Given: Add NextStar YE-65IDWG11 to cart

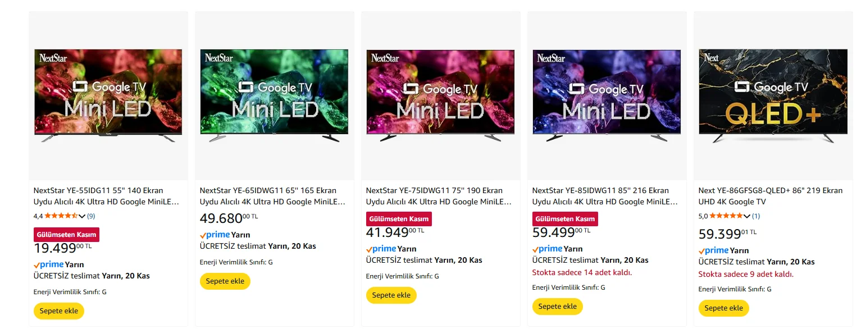Looking at the screenshot, I should coord(225,281).
